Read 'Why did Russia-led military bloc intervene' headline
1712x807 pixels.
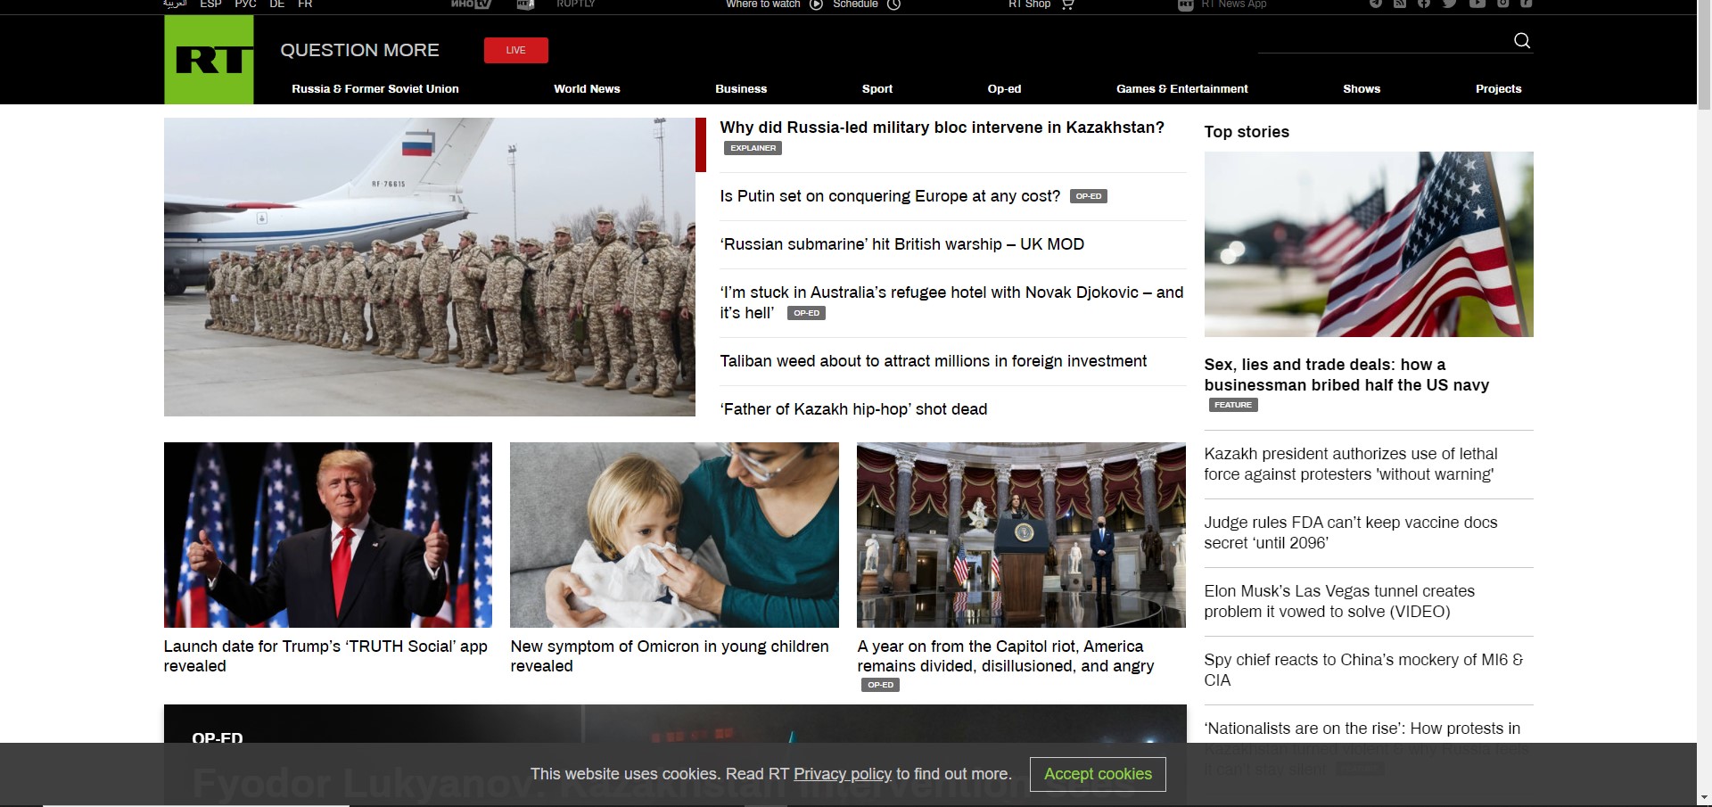[942, 128]
